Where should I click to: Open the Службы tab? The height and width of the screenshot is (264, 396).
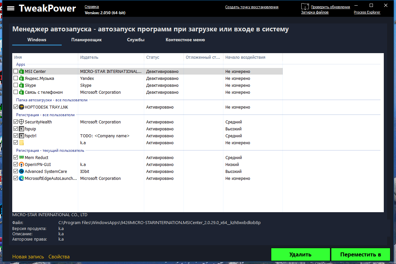point(136,40)
